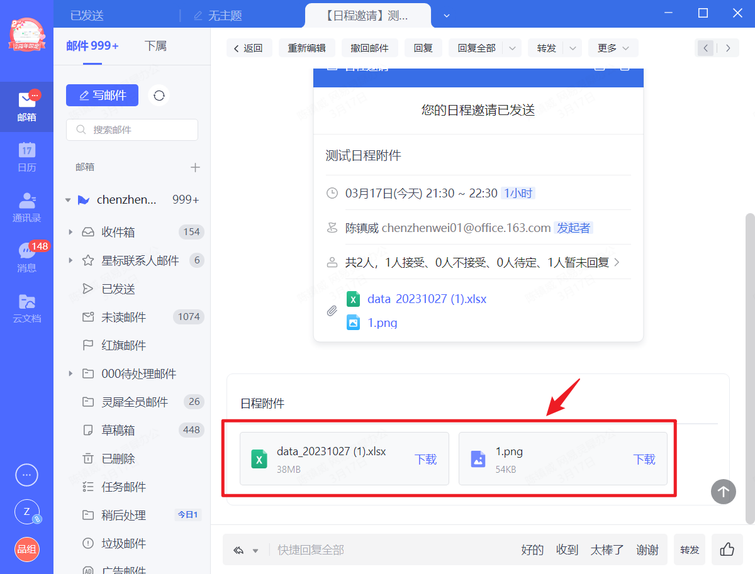Open the dropdown arrow next to 转发
The image size is (755, 574).
[572, 48]
